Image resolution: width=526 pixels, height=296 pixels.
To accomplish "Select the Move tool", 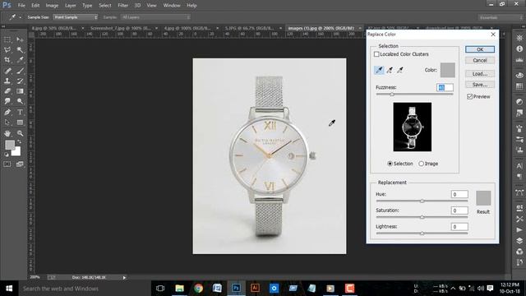I will pos(20,39).
